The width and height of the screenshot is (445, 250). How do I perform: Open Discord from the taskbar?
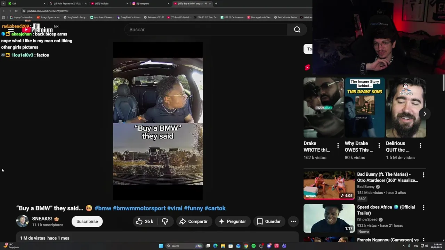[269, 246]
